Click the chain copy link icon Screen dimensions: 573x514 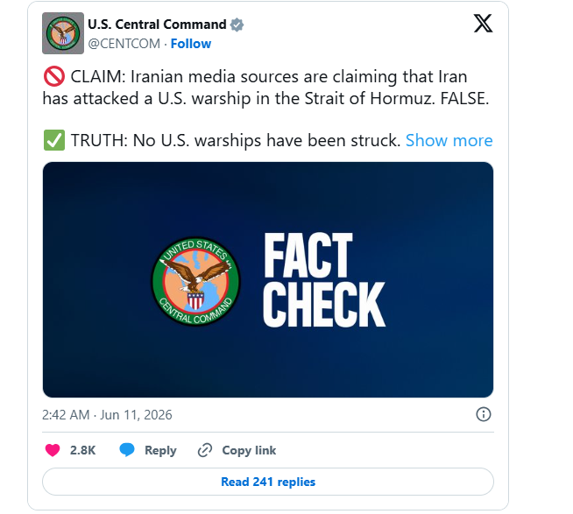coord(205,450)
